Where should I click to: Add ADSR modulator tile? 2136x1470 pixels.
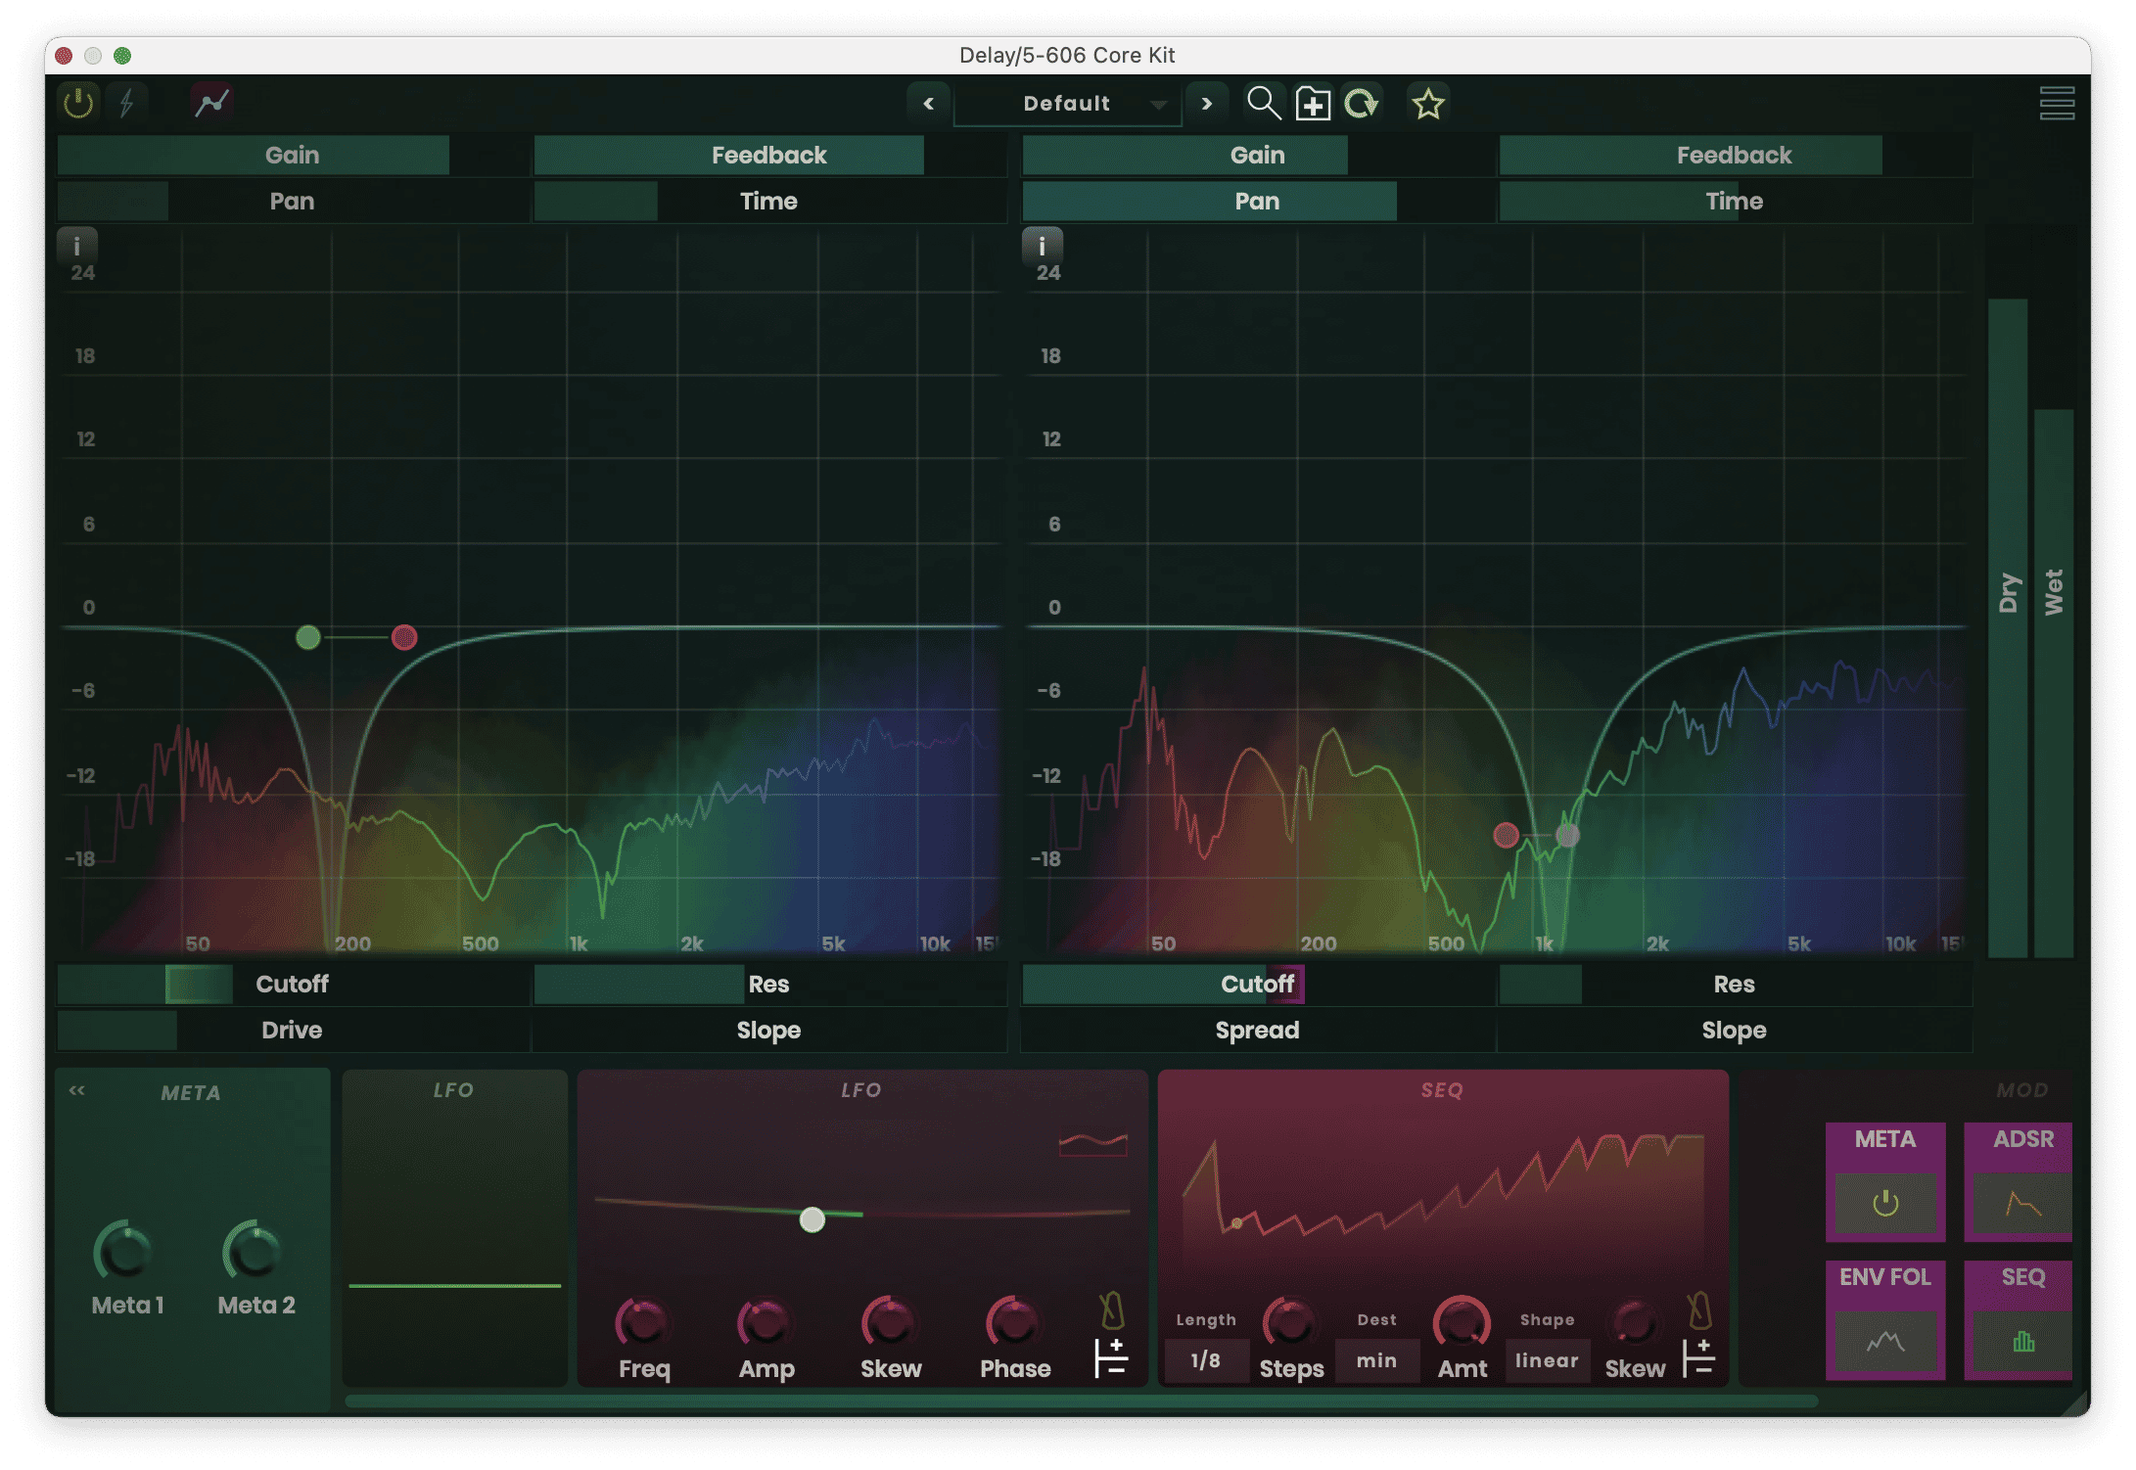click(x=2019, y=1182)
